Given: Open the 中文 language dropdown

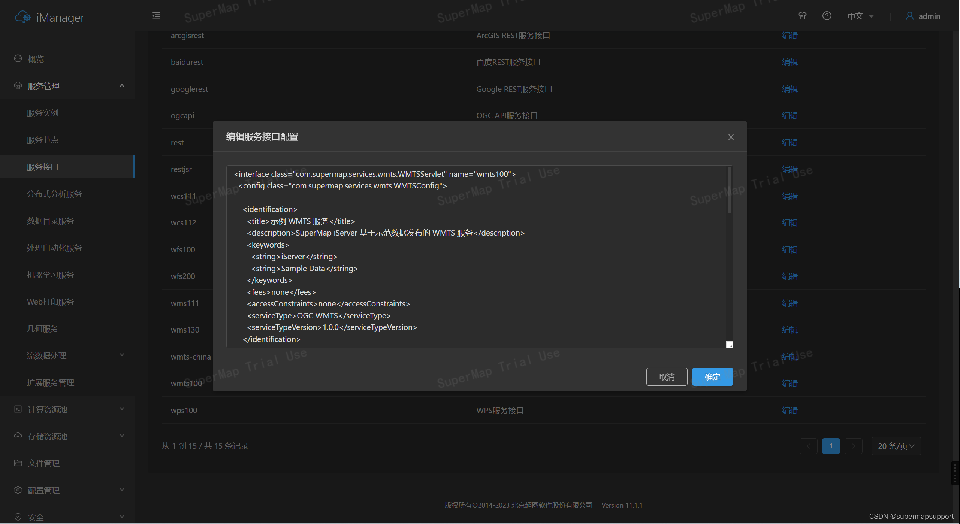Looking at the screenshot, I should pos(861,16).
